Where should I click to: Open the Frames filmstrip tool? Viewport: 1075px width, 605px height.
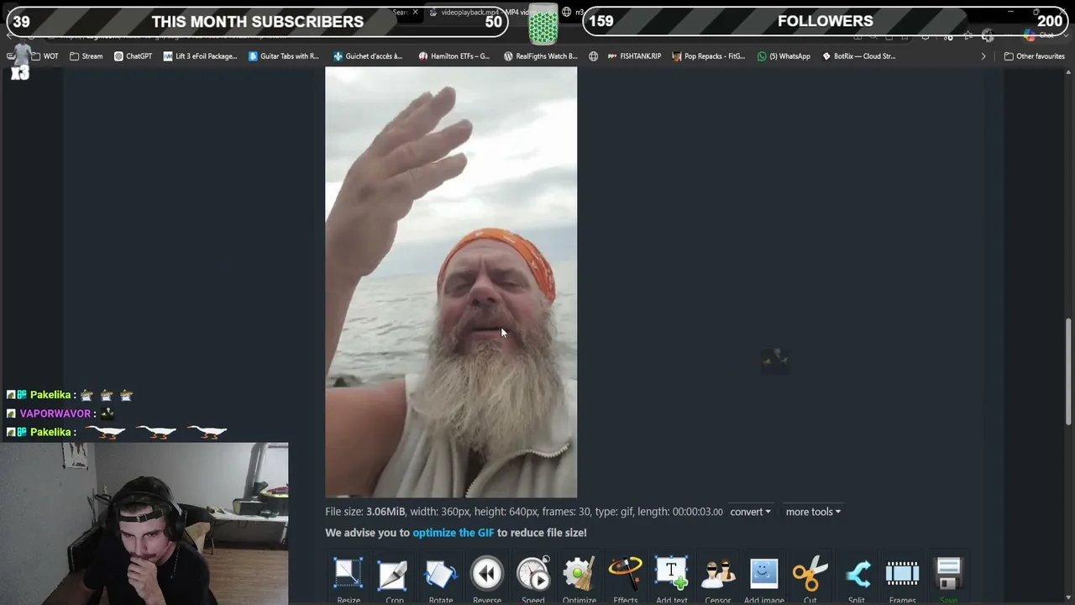click(x=903, y=574)
